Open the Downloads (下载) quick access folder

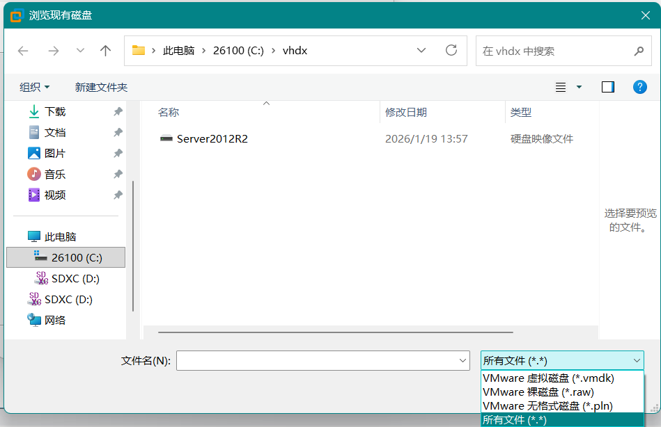coord(55,111)
